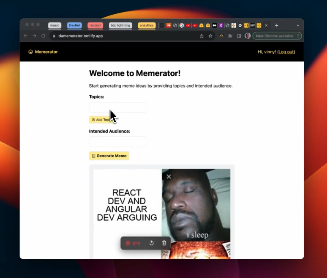
Task: Click the Generate Meme button
Action: (x=109, y=156)
